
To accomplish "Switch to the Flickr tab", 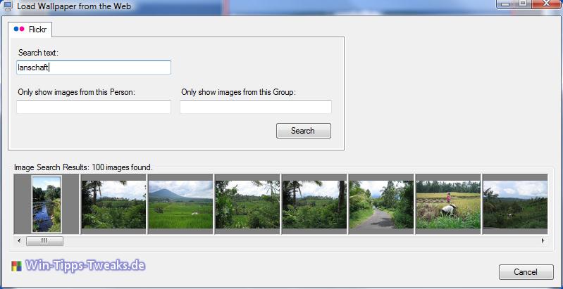I will point(30,30).
